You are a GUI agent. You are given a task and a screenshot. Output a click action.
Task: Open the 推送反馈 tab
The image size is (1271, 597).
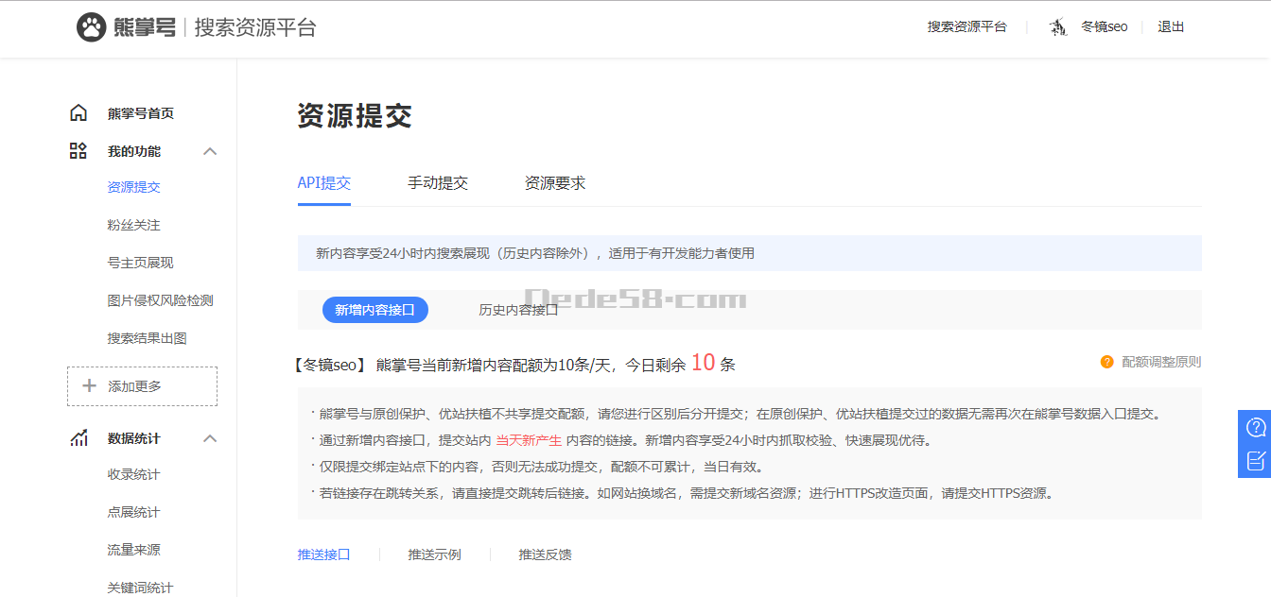coord(545,554)
